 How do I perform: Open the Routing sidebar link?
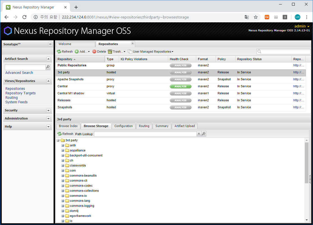click(x=12, y=97)
